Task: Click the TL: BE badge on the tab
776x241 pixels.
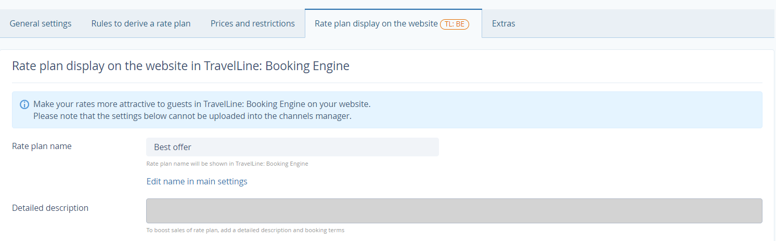Action: tap(455, 24)
